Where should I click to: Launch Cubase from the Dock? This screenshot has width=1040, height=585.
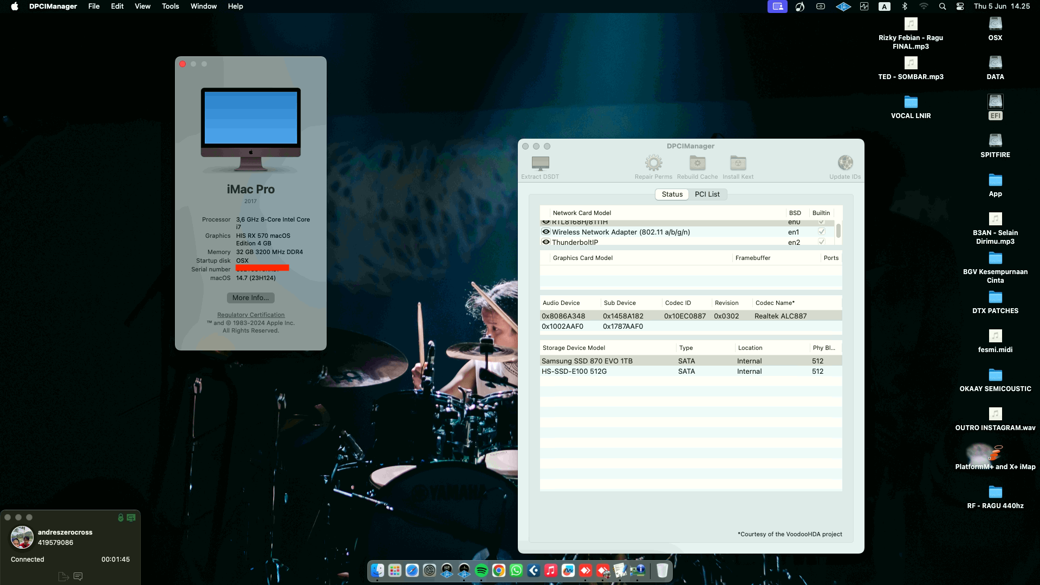tap(533, 570)
